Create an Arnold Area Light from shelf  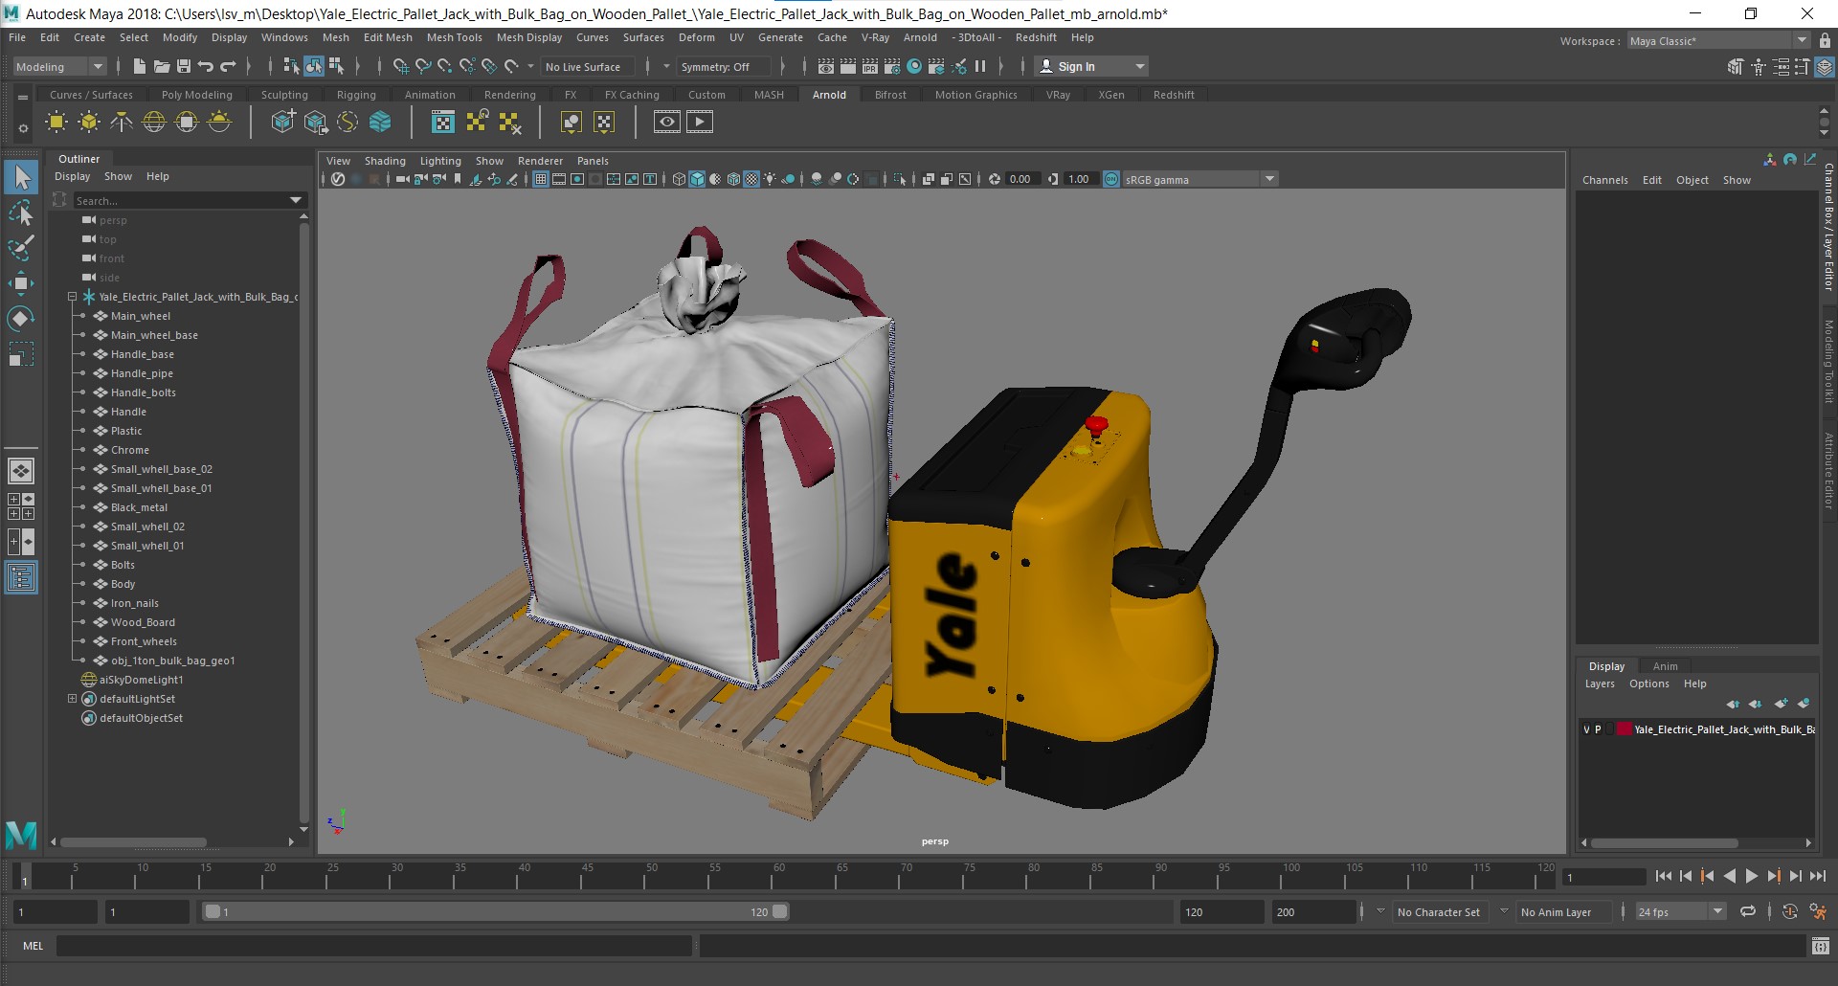pos(56,122)
